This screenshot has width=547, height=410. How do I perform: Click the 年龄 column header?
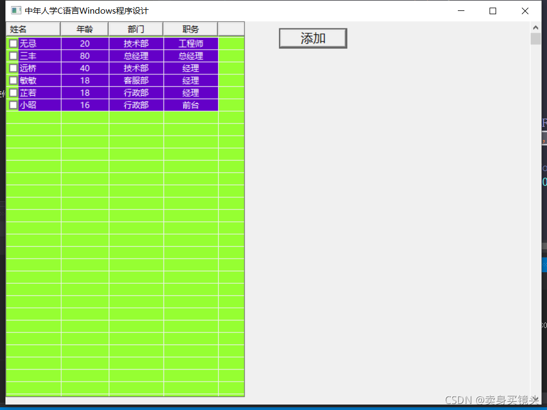click(x=84, y=29)
